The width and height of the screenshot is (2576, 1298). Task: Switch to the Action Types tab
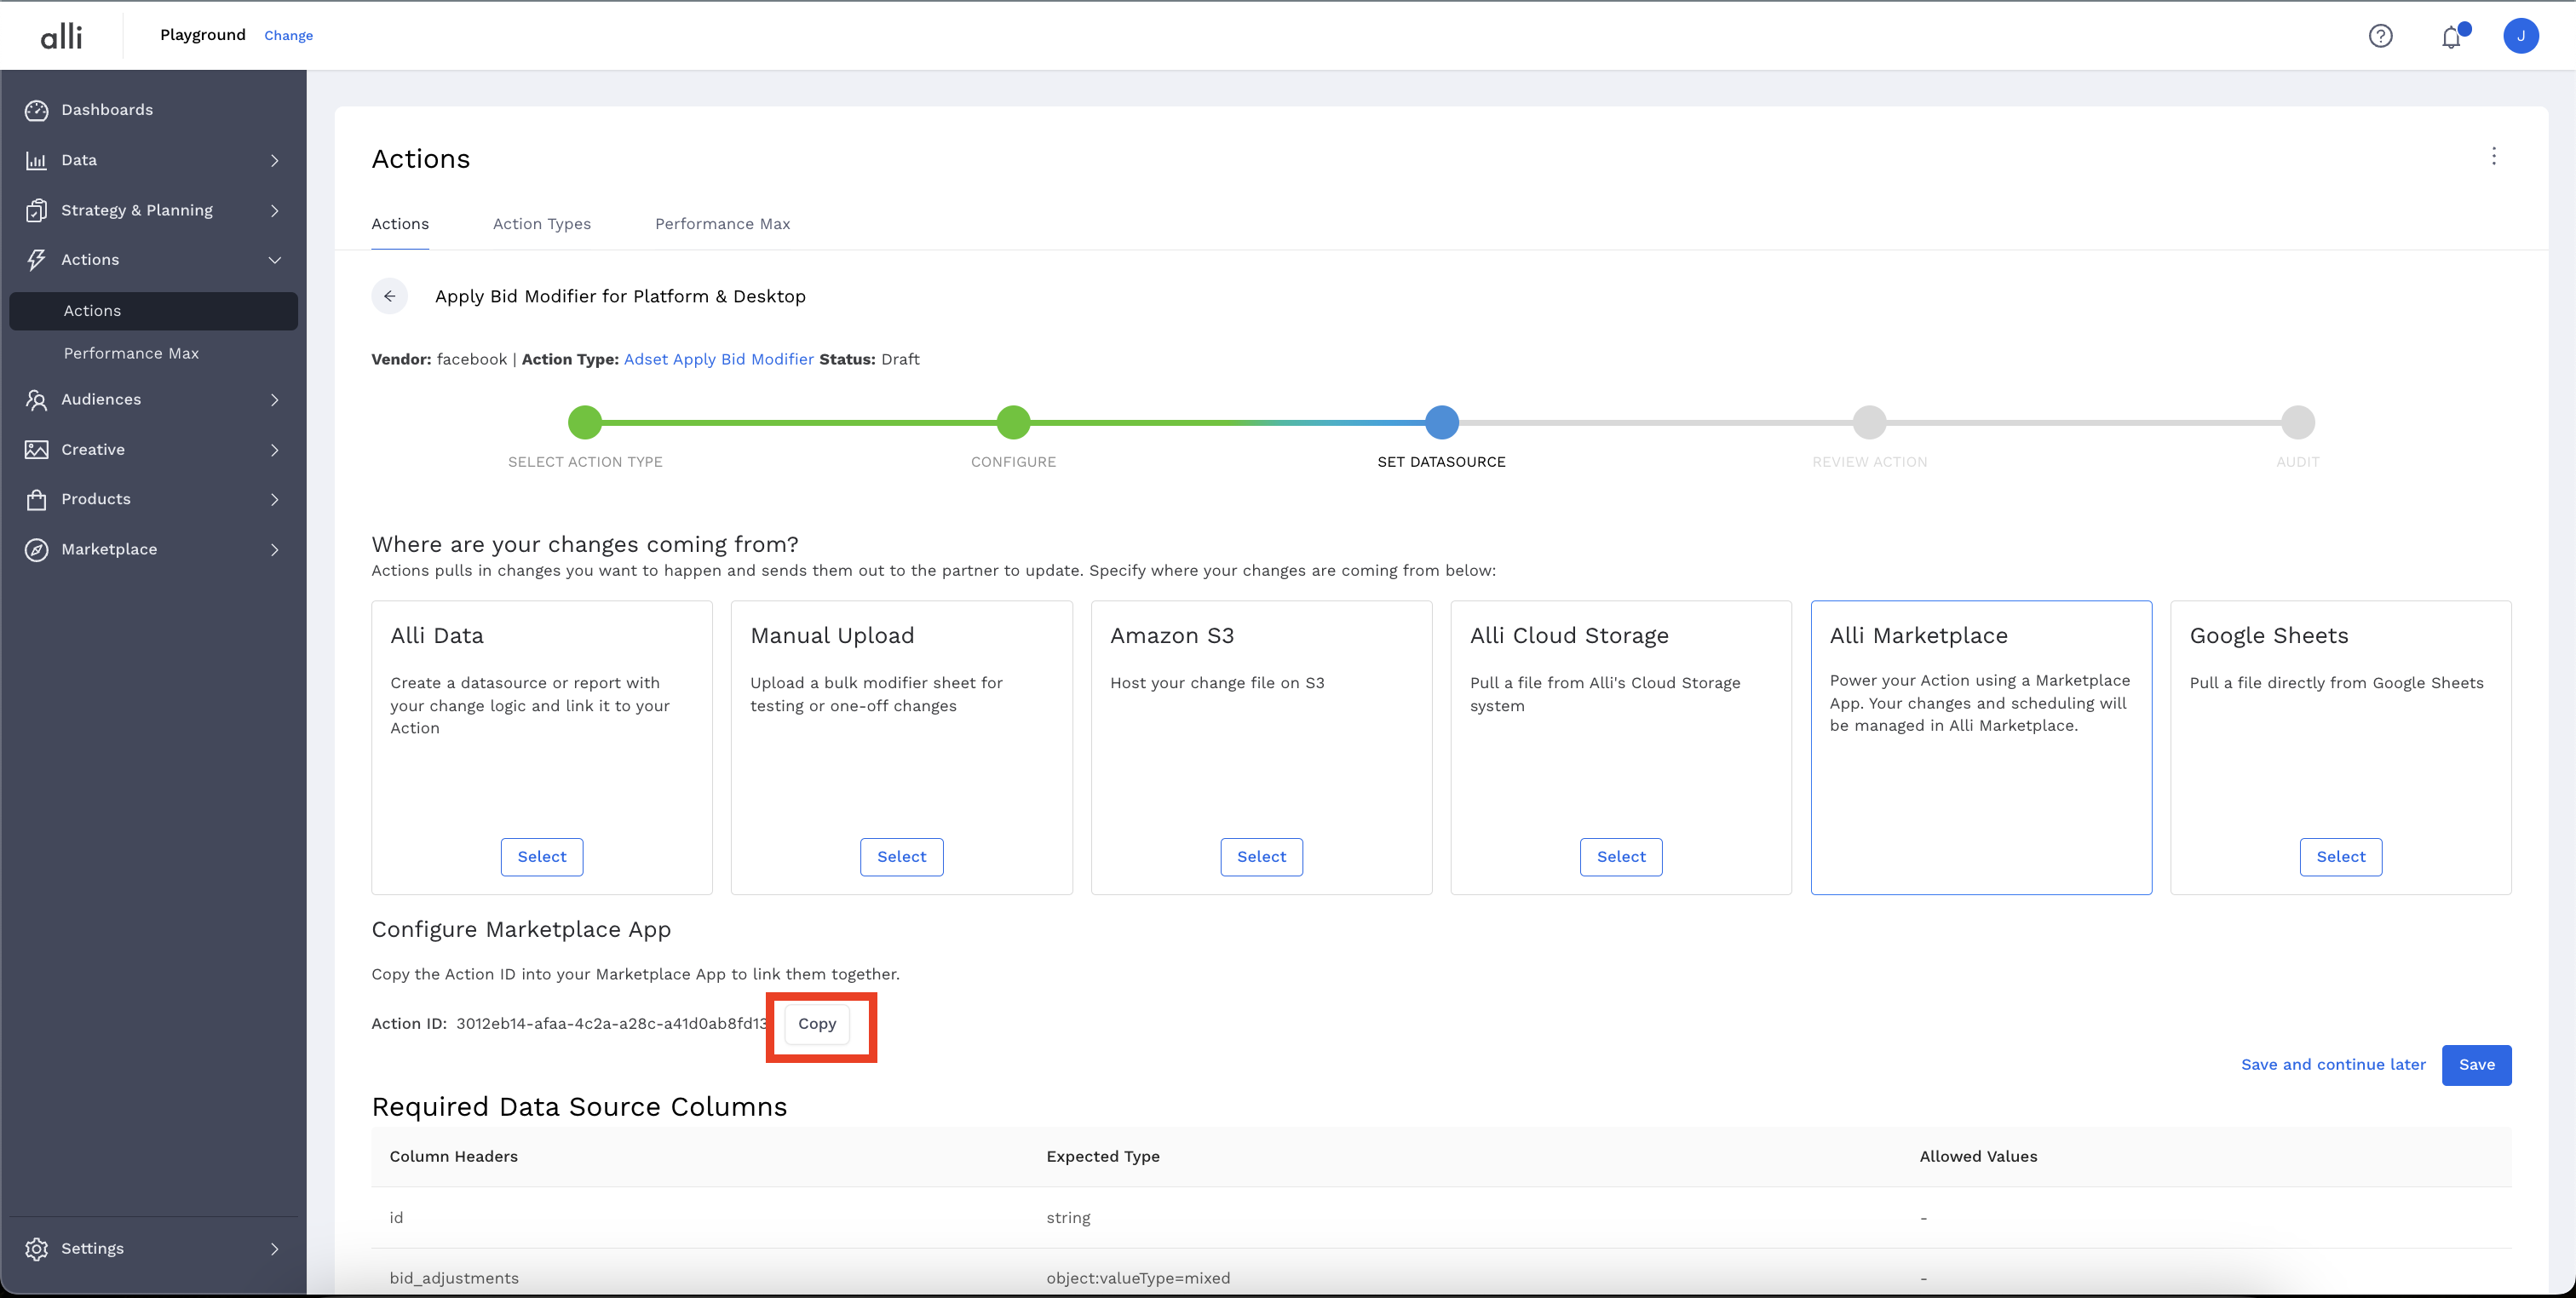541,224
